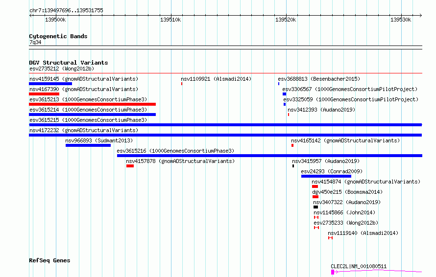Open the CLEC2L|NM_001080511 gene label
Screen dimensions: 436x277
(x=359, y=266)
